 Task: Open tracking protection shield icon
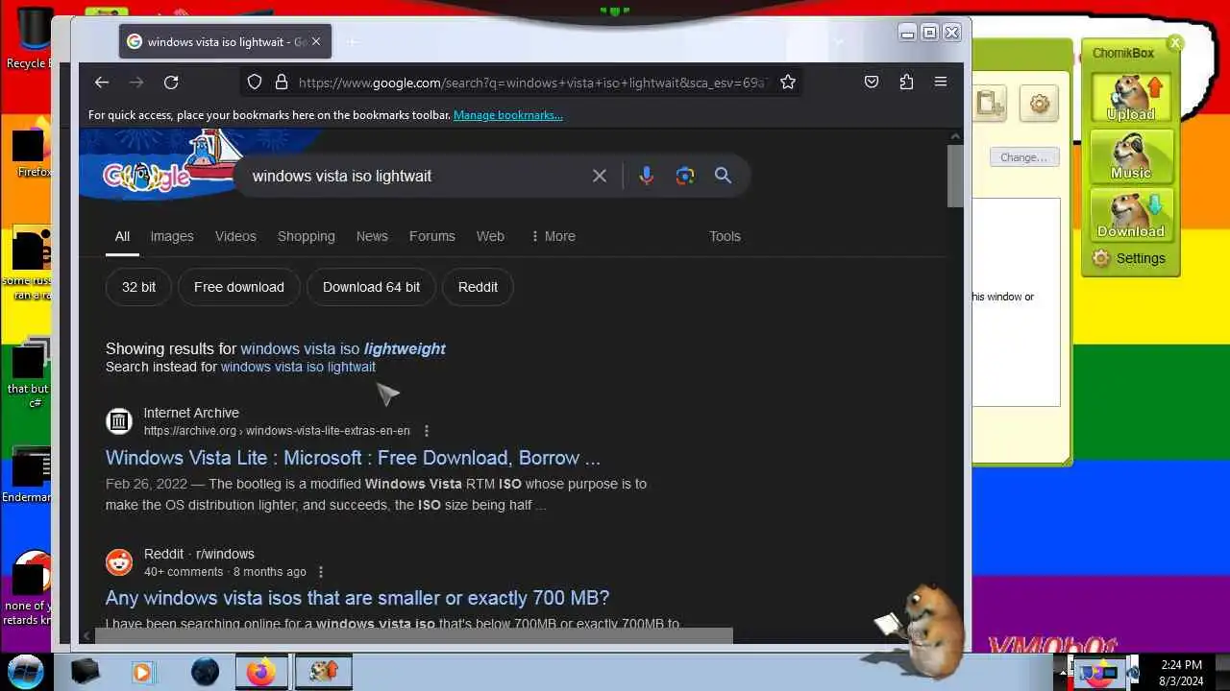(x=254, y=83)
